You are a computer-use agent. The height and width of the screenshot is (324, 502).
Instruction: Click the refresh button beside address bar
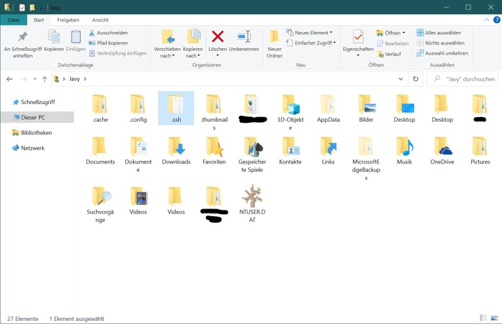415,79
